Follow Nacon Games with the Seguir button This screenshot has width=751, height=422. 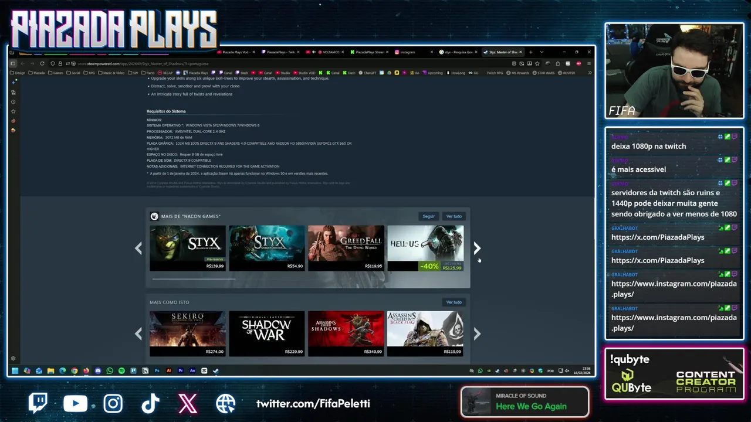[x=429, y=216]
